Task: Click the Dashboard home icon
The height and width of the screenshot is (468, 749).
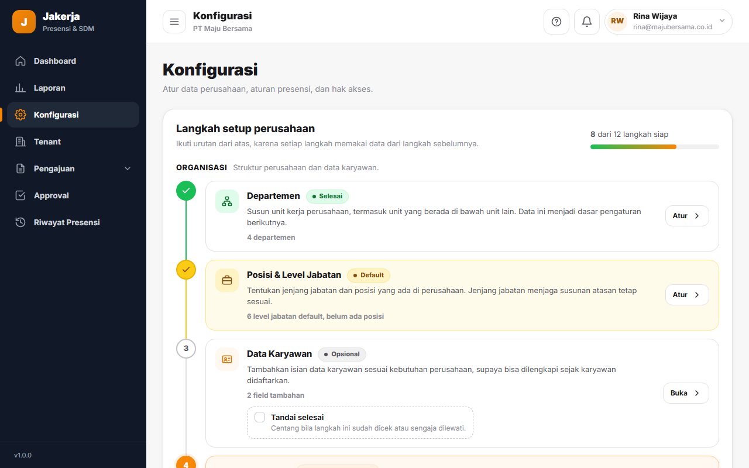Action: [x=20, y=61]
